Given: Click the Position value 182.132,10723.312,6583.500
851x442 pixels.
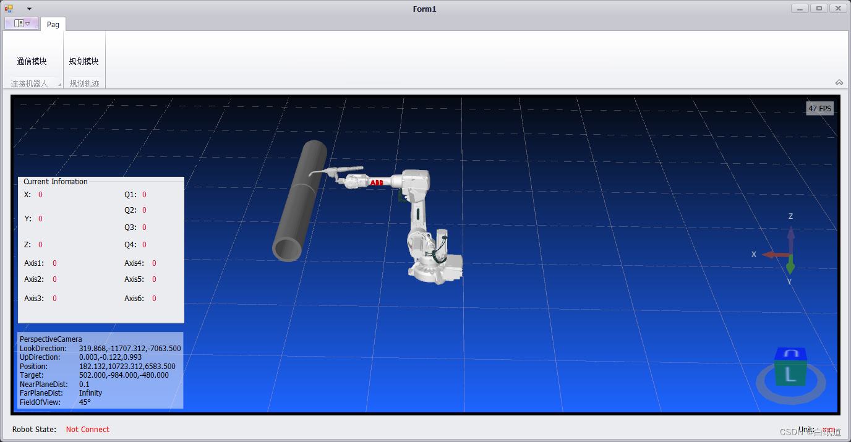Looking at the screenshot, I should point(127,367).
